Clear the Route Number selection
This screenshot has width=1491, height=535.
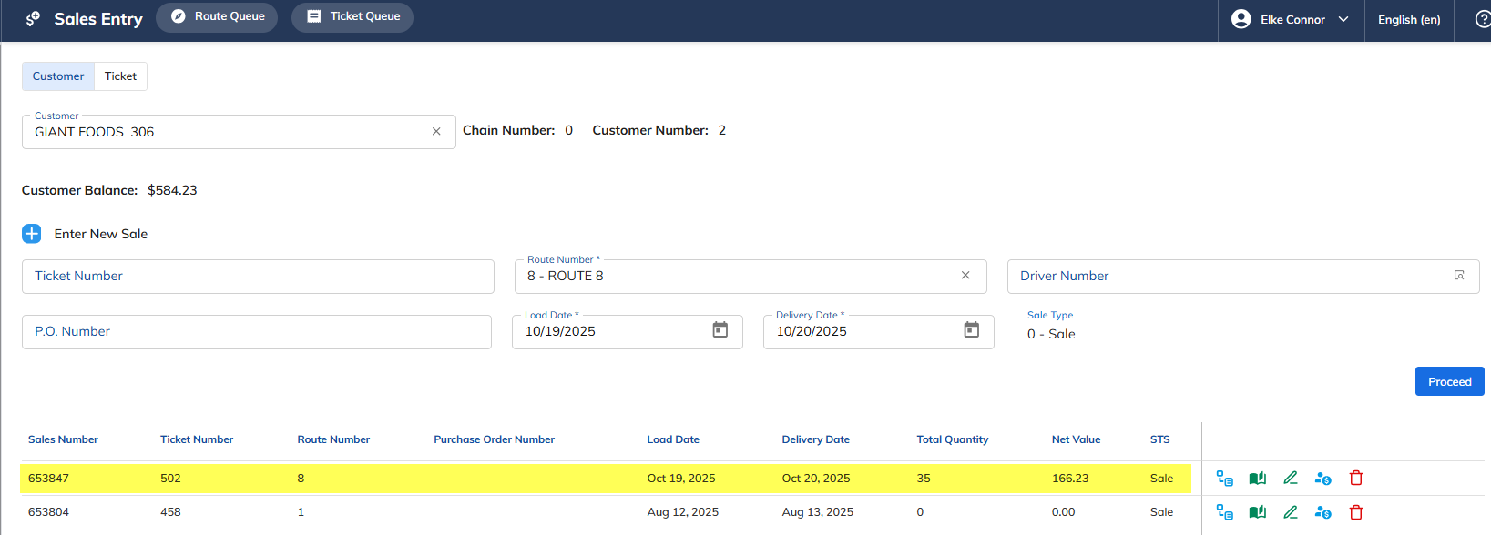tap(965, 276)
